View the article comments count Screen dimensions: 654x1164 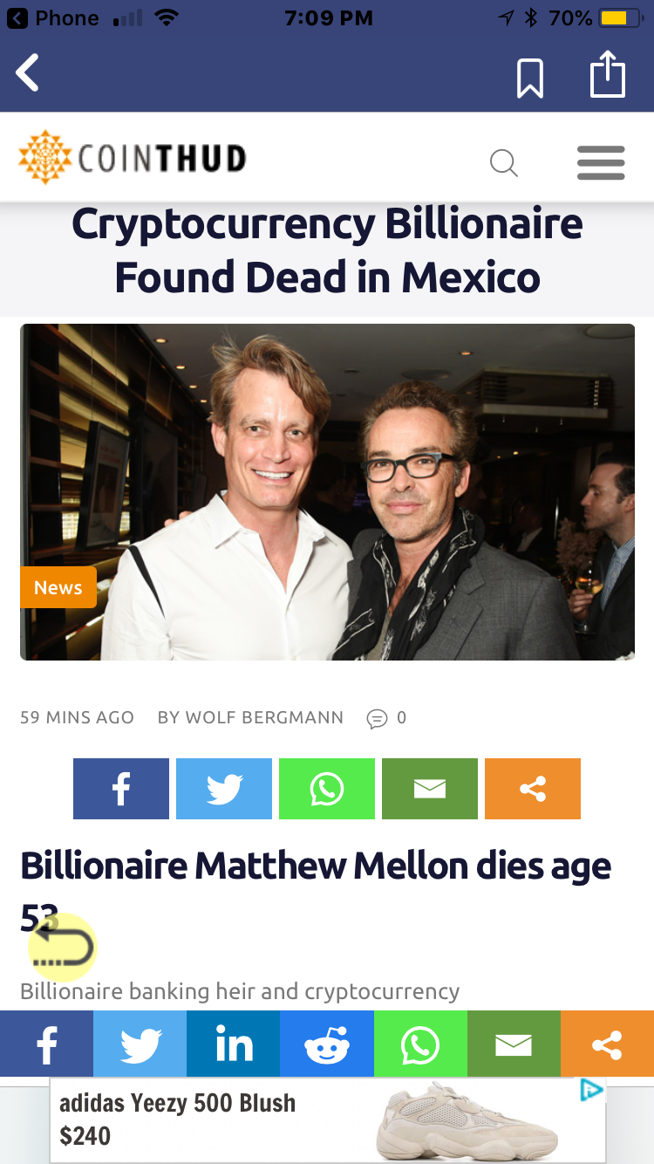pyautogui.click(x=386, y=718)
